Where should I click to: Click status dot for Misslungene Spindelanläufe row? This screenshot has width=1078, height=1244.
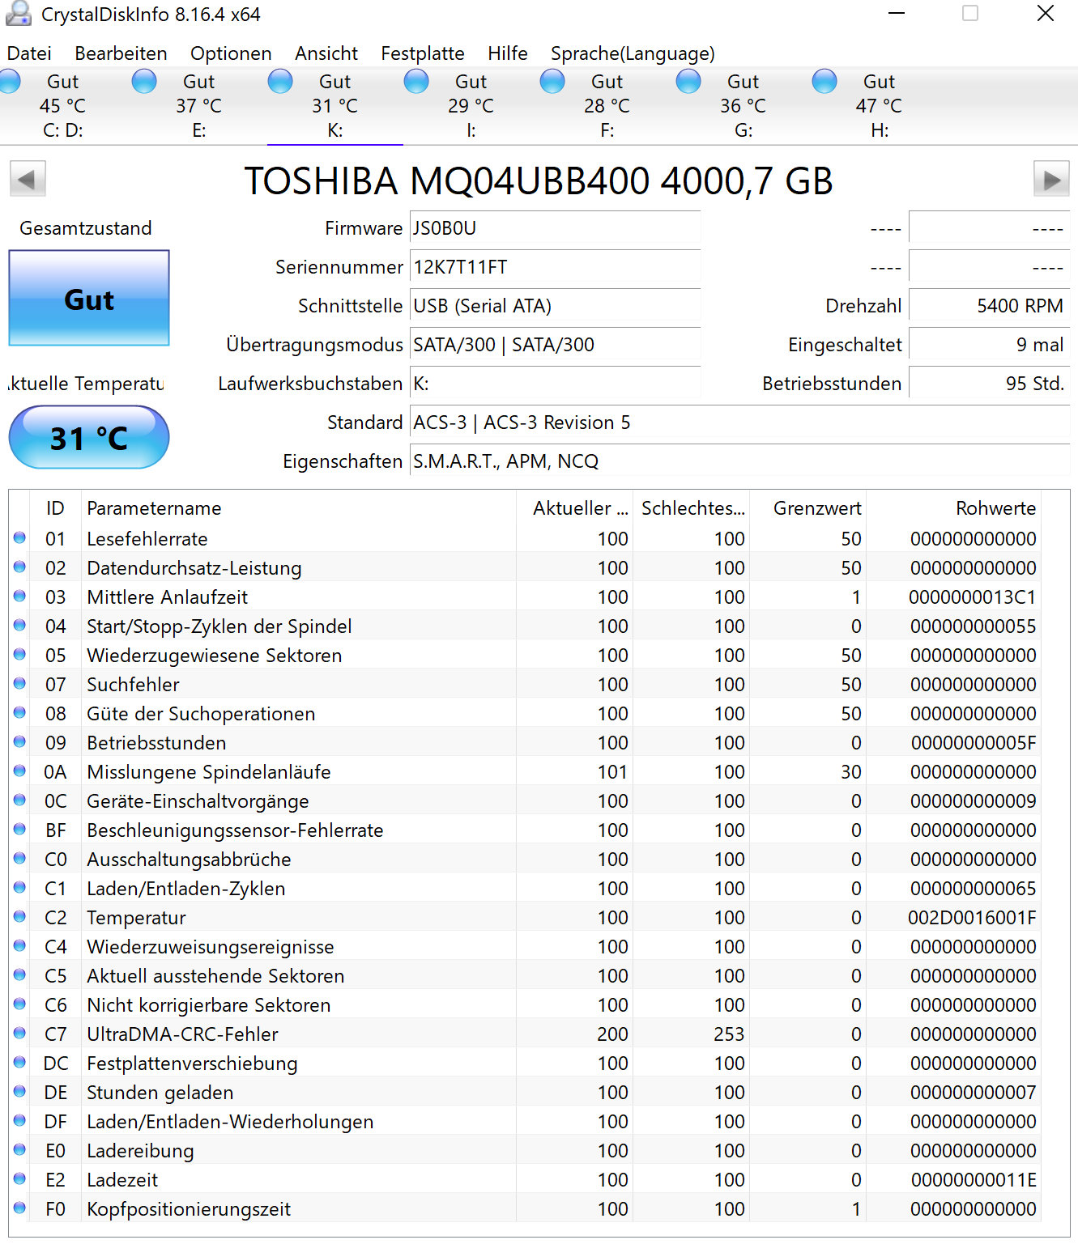pos(19,771)
